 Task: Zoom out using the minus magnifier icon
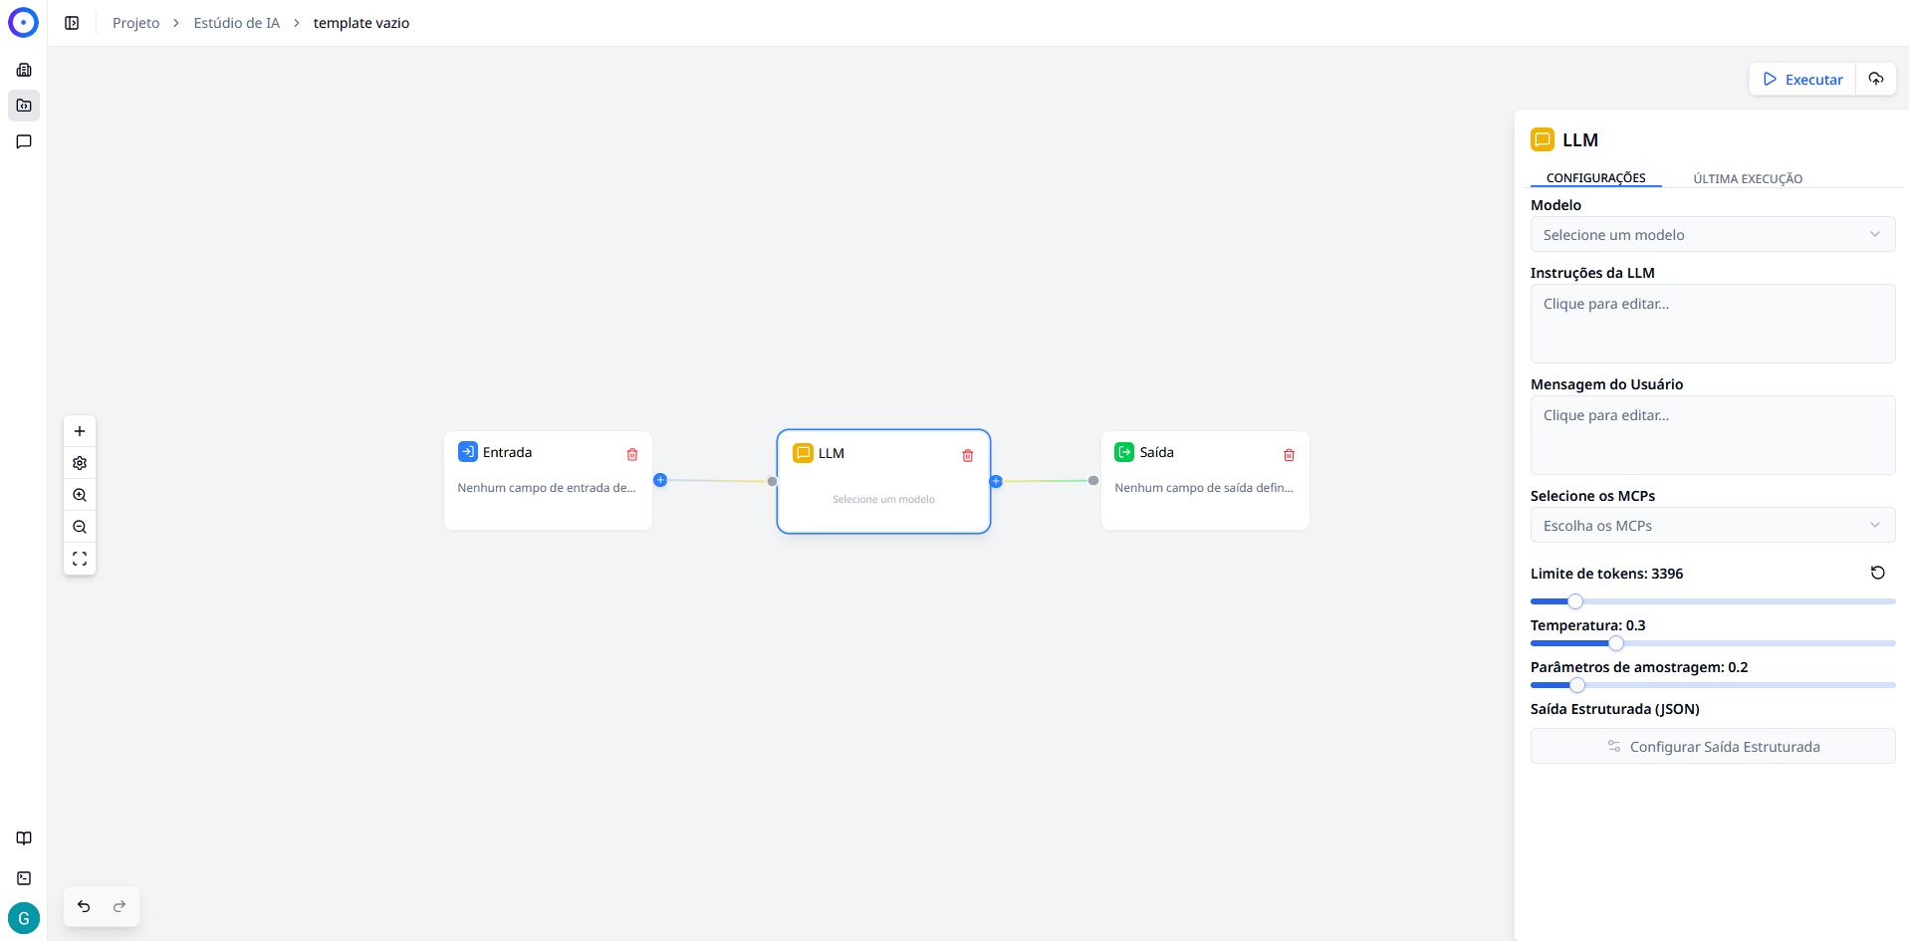tap(79, 527)
